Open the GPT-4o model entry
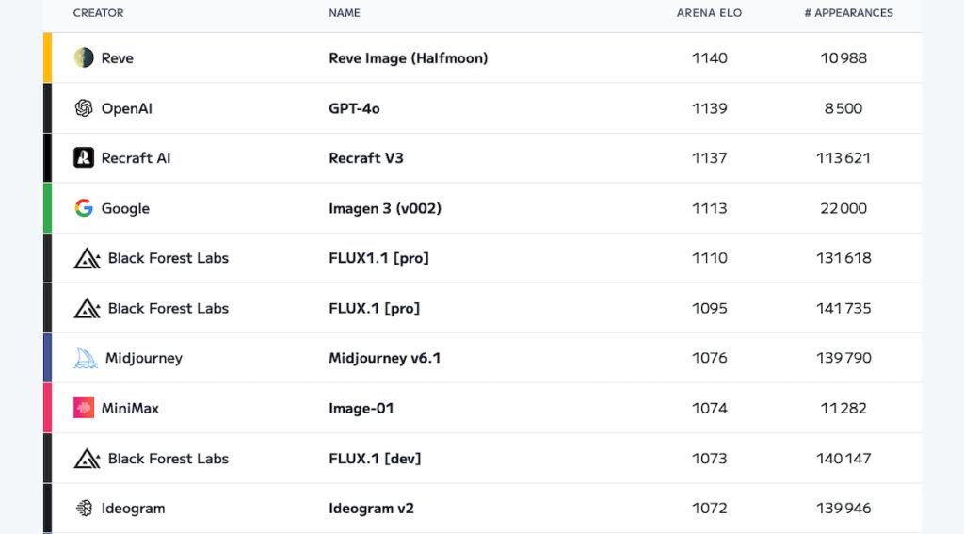 pos(354,108)
